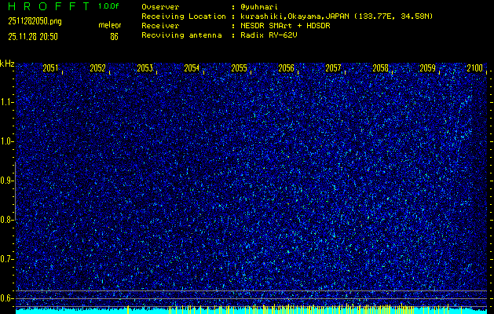Click the 2055 time marker
494x314 pixels.
pyautogui.click(x=239, y=68)
